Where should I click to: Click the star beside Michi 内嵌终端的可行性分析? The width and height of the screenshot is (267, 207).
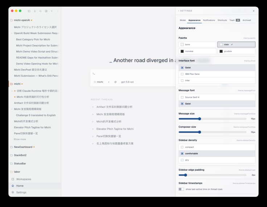click(15, 97)
